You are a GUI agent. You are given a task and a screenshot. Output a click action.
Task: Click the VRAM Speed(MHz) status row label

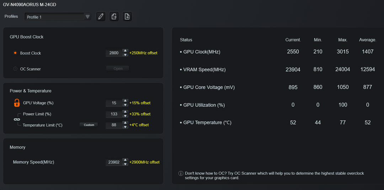[204, 70]
